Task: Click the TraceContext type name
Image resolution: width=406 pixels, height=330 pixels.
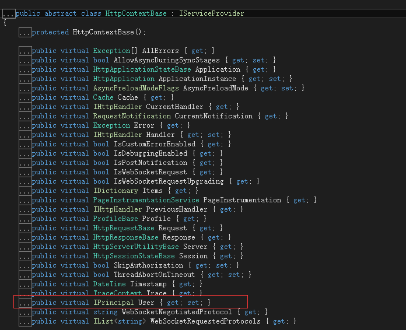Action: (118, 293)
